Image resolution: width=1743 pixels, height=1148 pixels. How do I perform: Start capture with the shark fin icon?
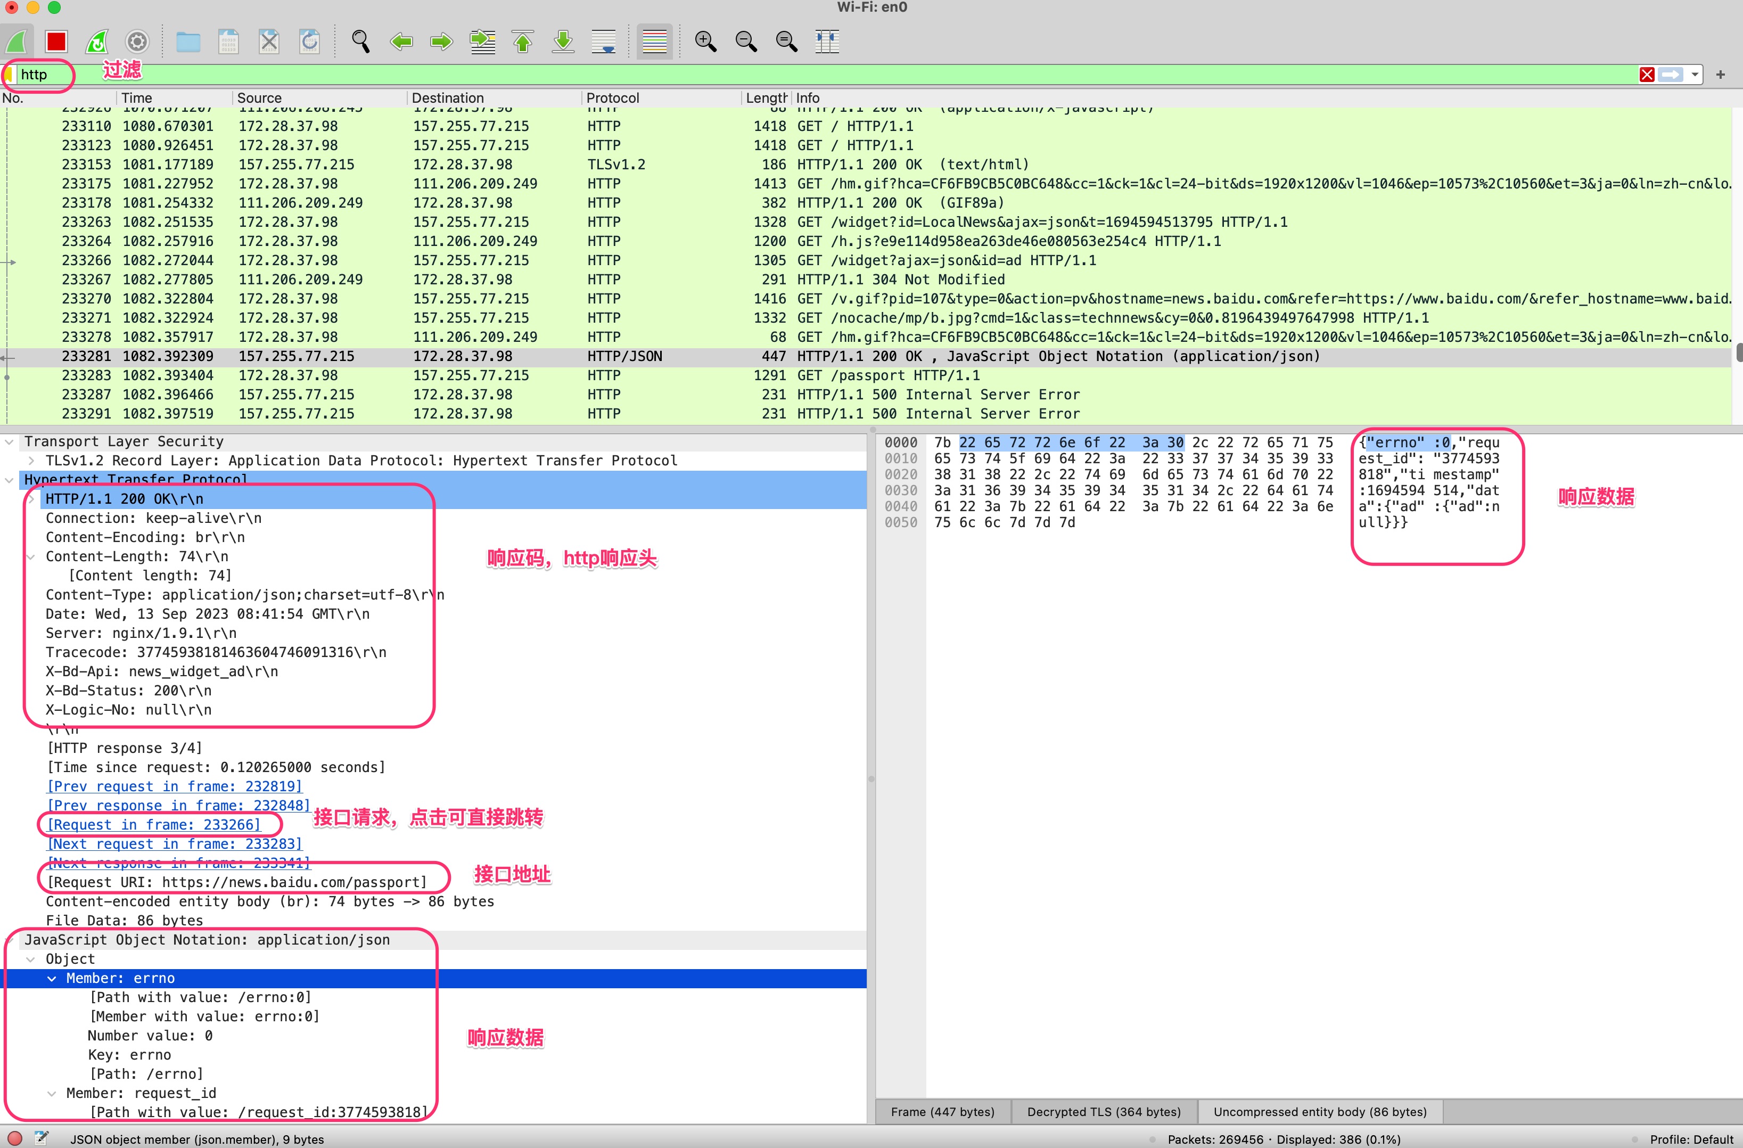16,41
